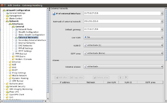This screenshot has width=167, height=103.
Task: Click the Netmask column header
Action: [x=91, y=82]
